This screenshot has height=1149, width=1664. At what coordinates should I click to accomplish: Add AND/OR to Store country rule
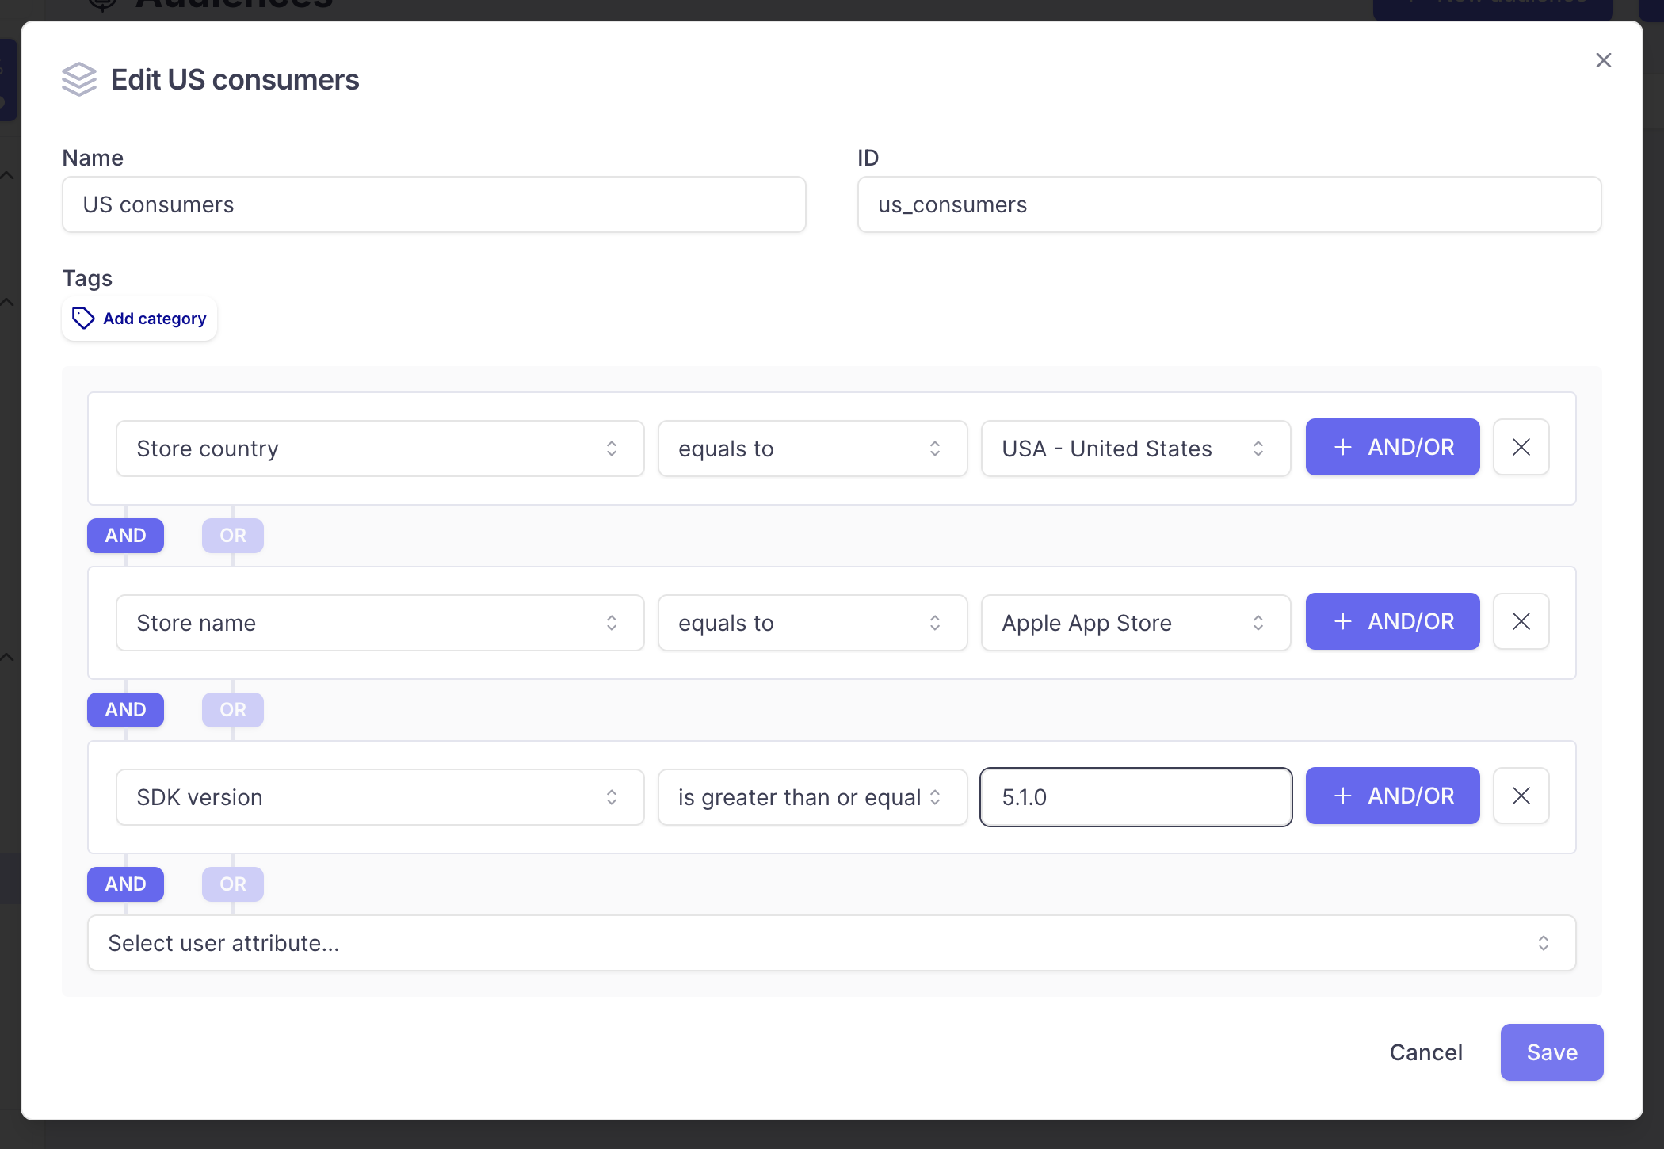[1392, 447]
